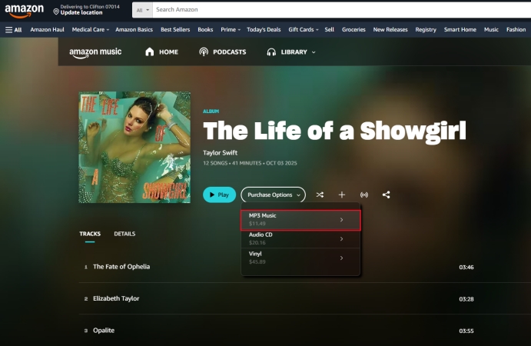This screenshot has height=346, width=531.
Task: Select track The Fate of Ophelia
Action: click(x=121, y=267)
